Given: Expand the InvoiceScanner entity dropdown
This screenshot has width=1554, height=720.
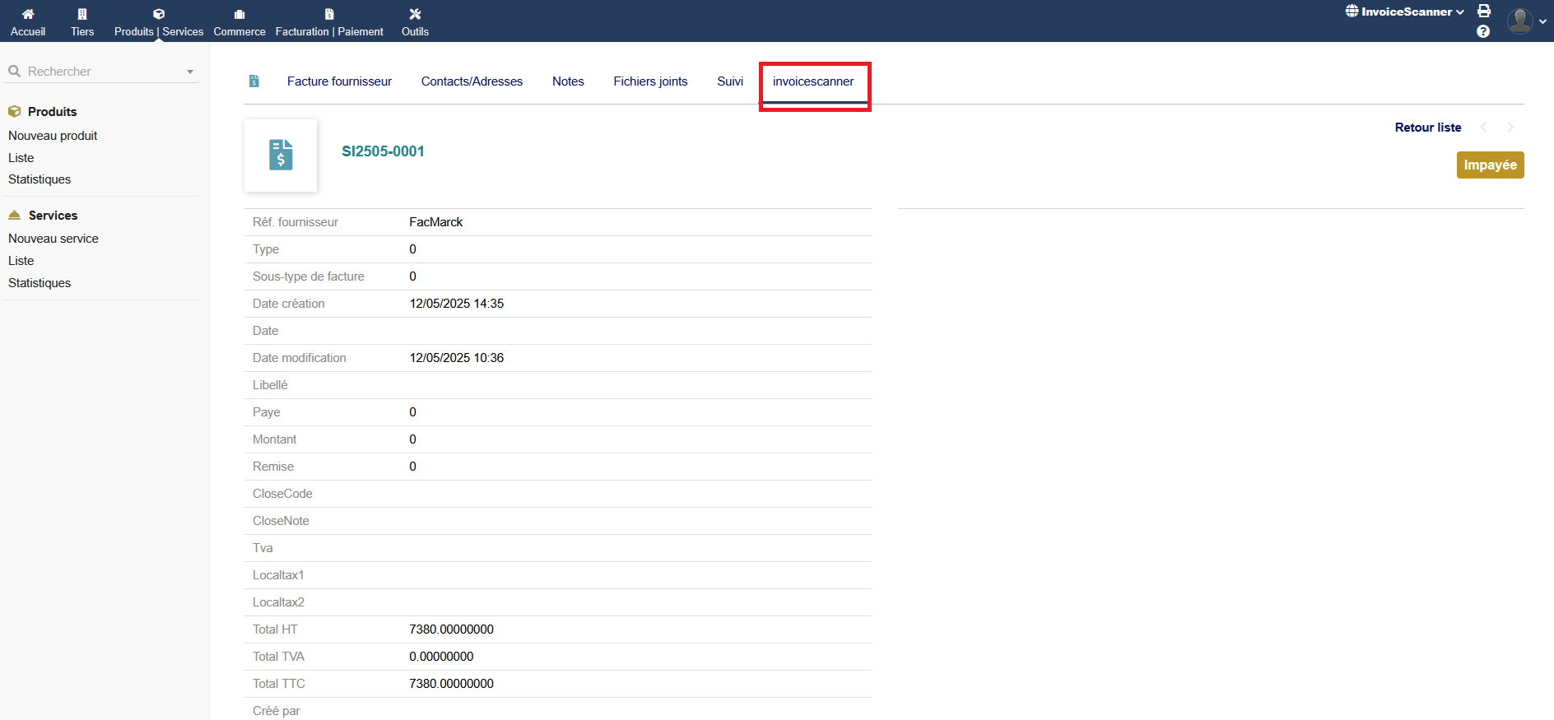Looking at the screenshot, I should [1405, 12].
